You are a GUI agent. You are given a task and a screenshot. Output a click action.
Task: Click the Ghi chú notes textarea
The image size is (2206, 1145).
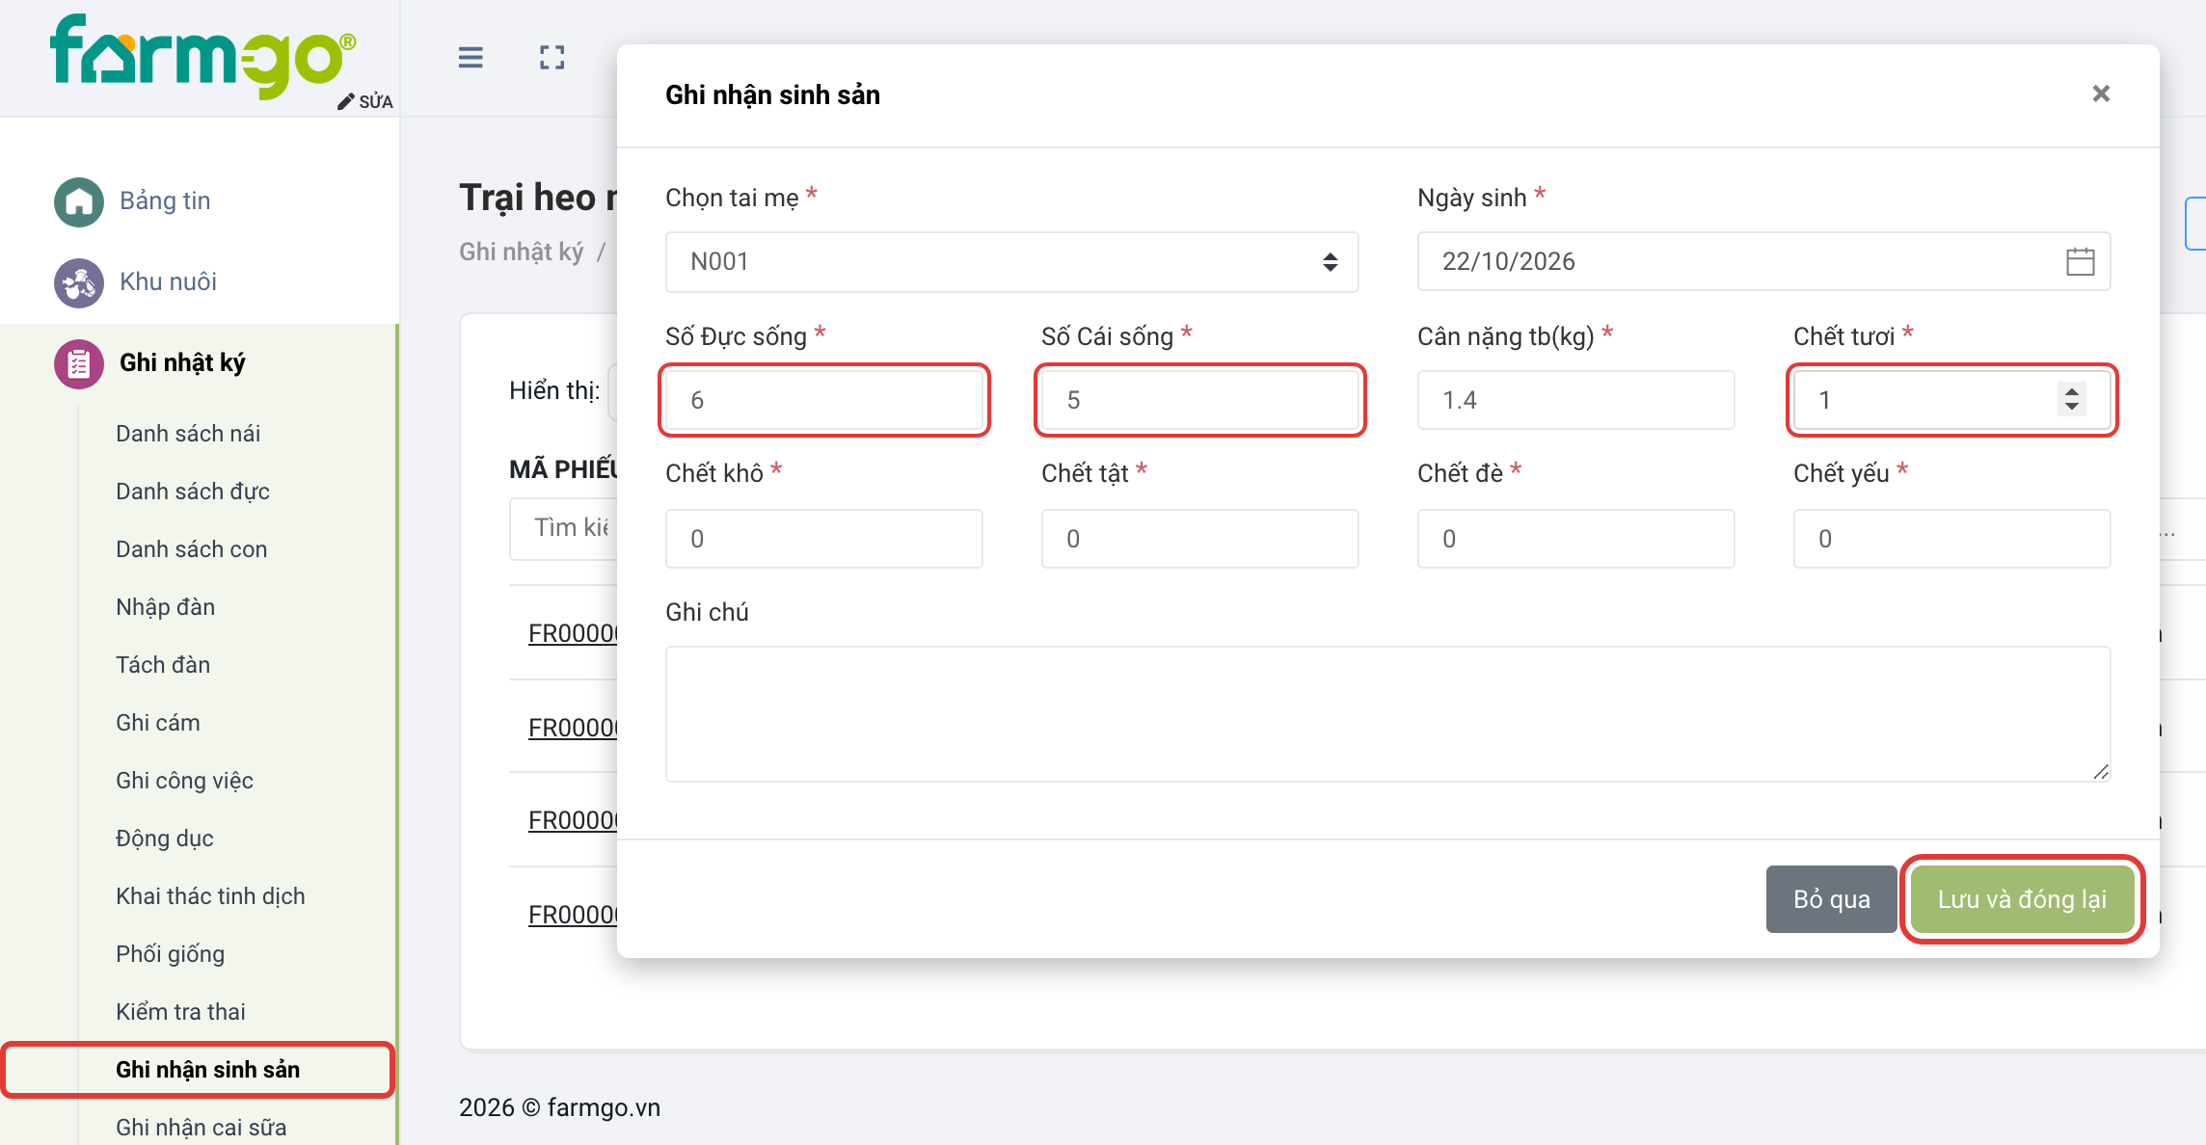point(1387,713)
